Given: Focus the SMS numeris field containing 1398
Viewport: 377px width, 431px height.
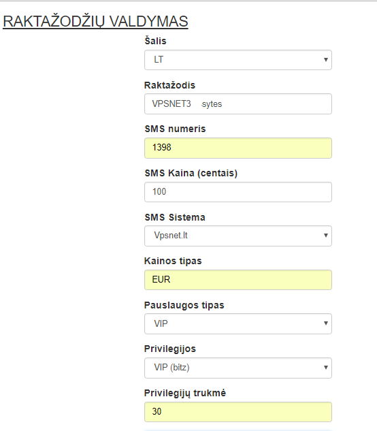Looking at the screenshot, I should [x=238, y=148].
